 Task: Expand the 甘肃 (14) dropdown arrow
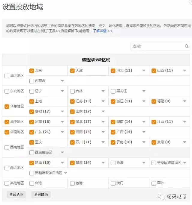click(x=103, y=163)
